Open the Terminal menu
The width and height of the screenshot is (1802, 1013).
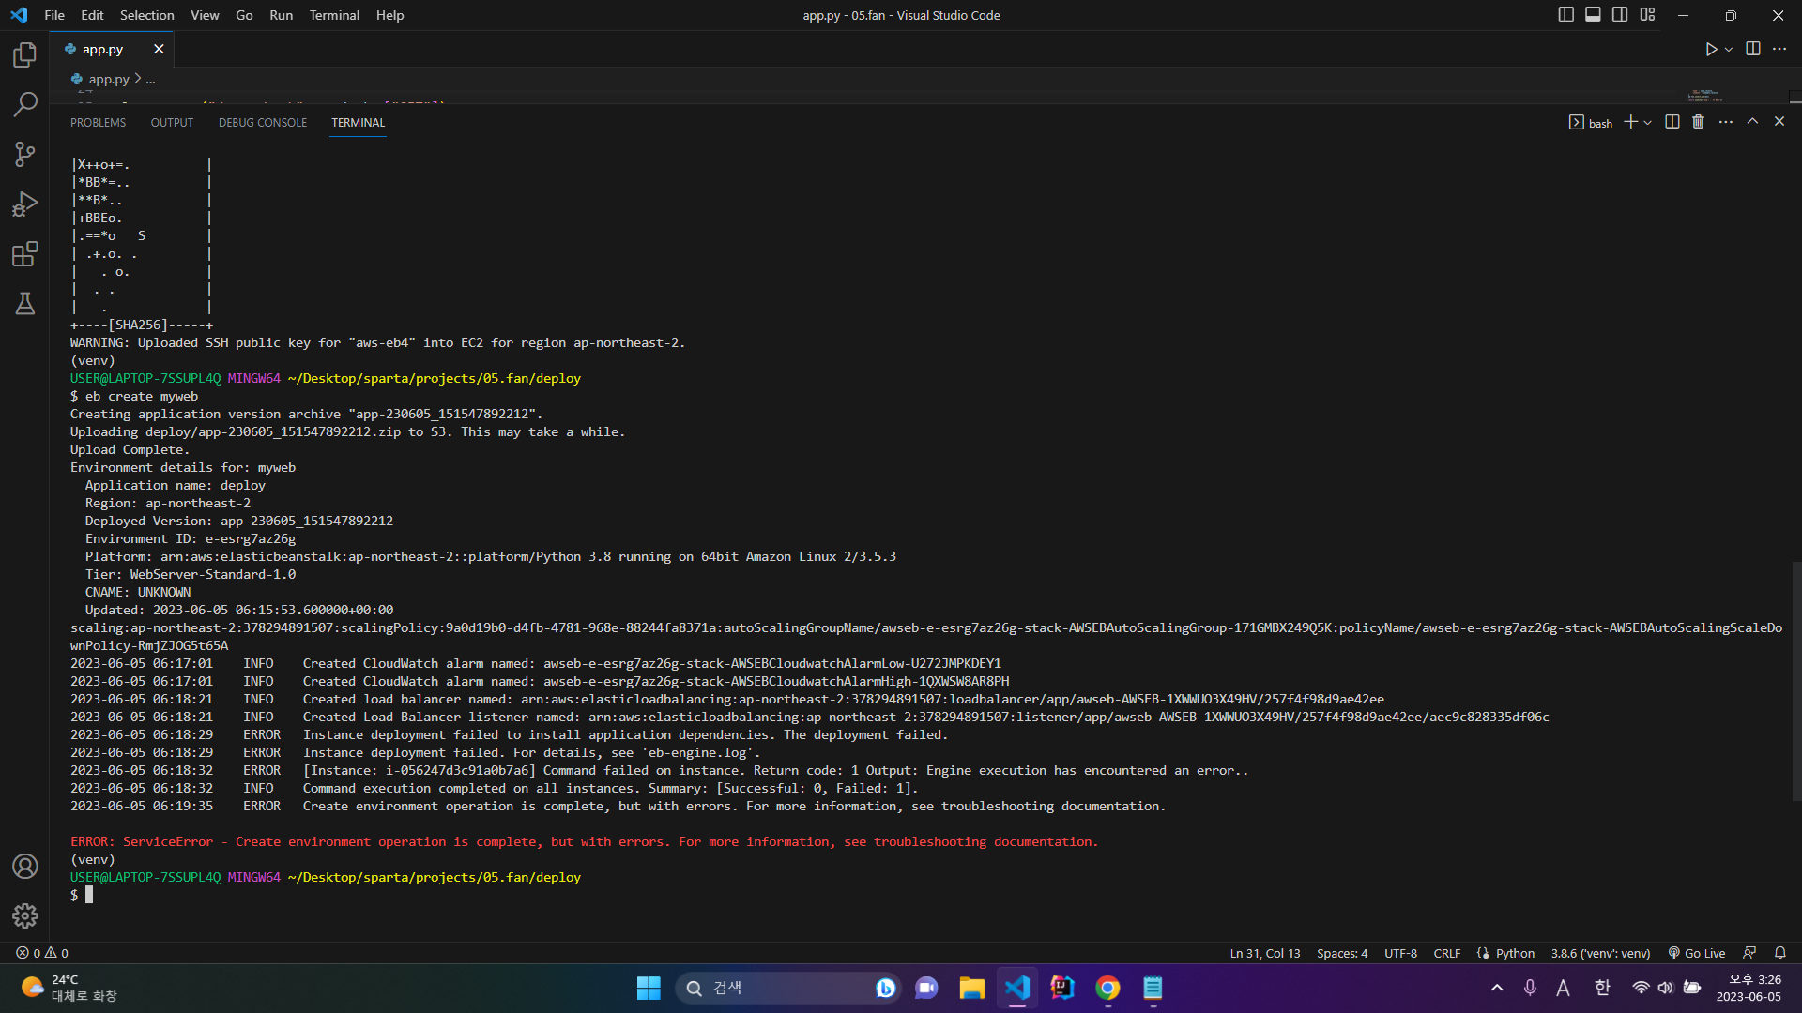334,15
